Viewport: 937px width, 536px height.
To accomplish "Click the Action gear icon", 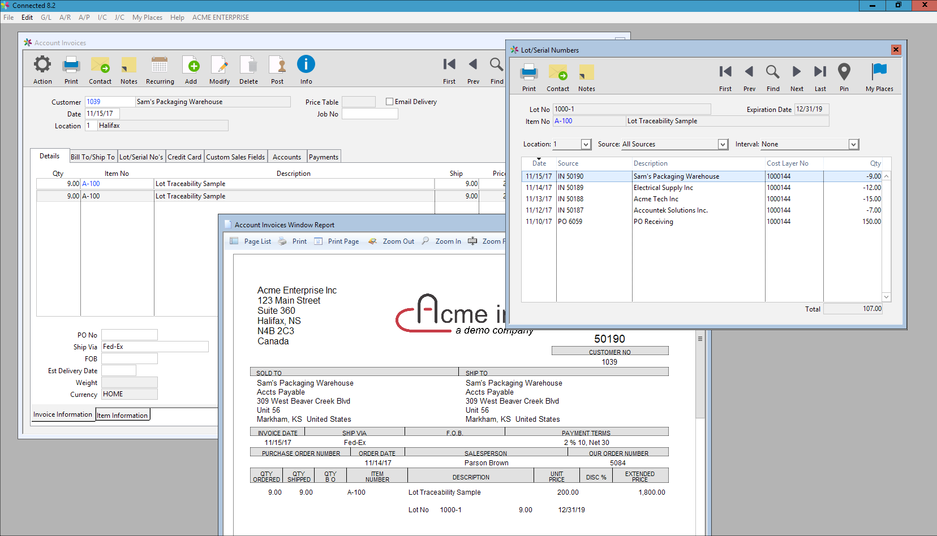I will pyautogui.click(x=42, y=65).
